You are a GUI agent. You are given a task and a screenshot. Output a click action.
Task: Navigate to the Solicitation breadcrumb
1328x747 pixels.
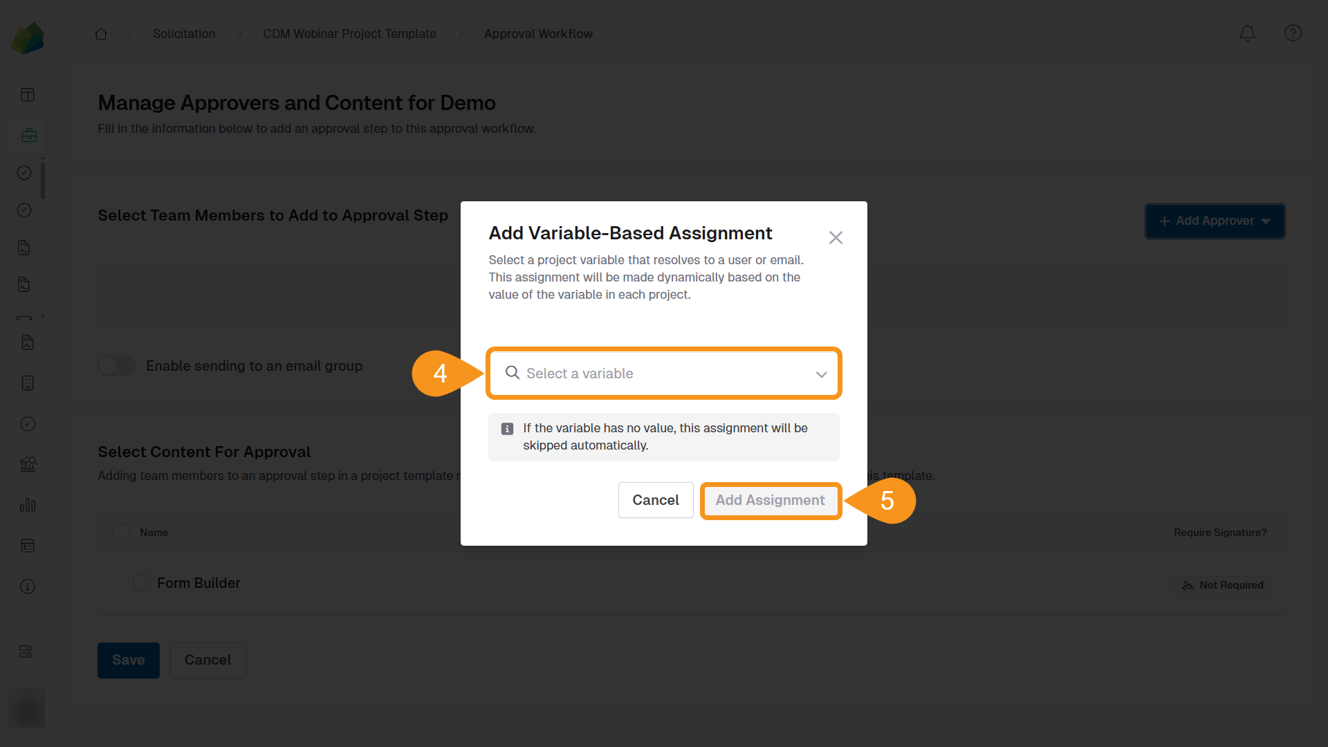184,33
